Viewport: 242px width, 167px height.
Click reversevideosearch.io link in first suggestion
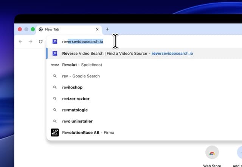tap(172, 54)
